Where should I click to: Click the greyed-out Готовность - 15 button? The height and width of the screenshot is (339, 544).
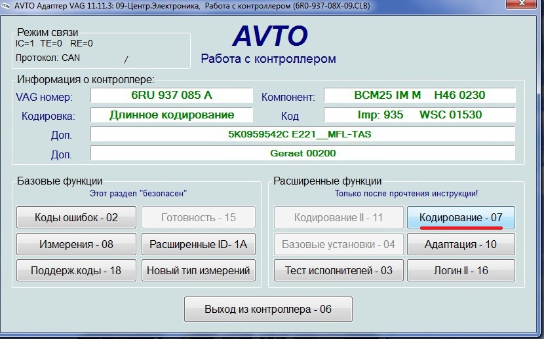198,218
